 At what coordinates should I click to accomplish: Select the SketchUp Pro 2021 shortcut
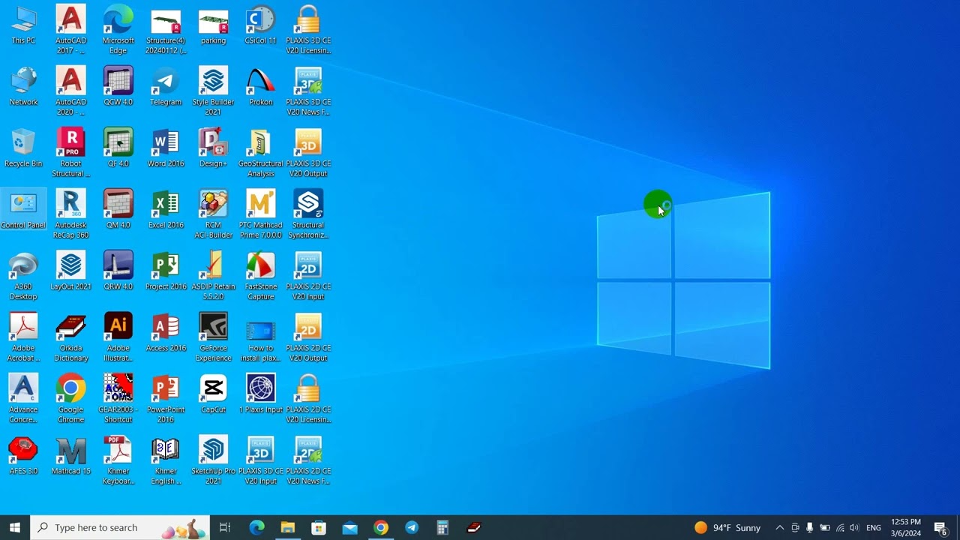click(213, 460)
